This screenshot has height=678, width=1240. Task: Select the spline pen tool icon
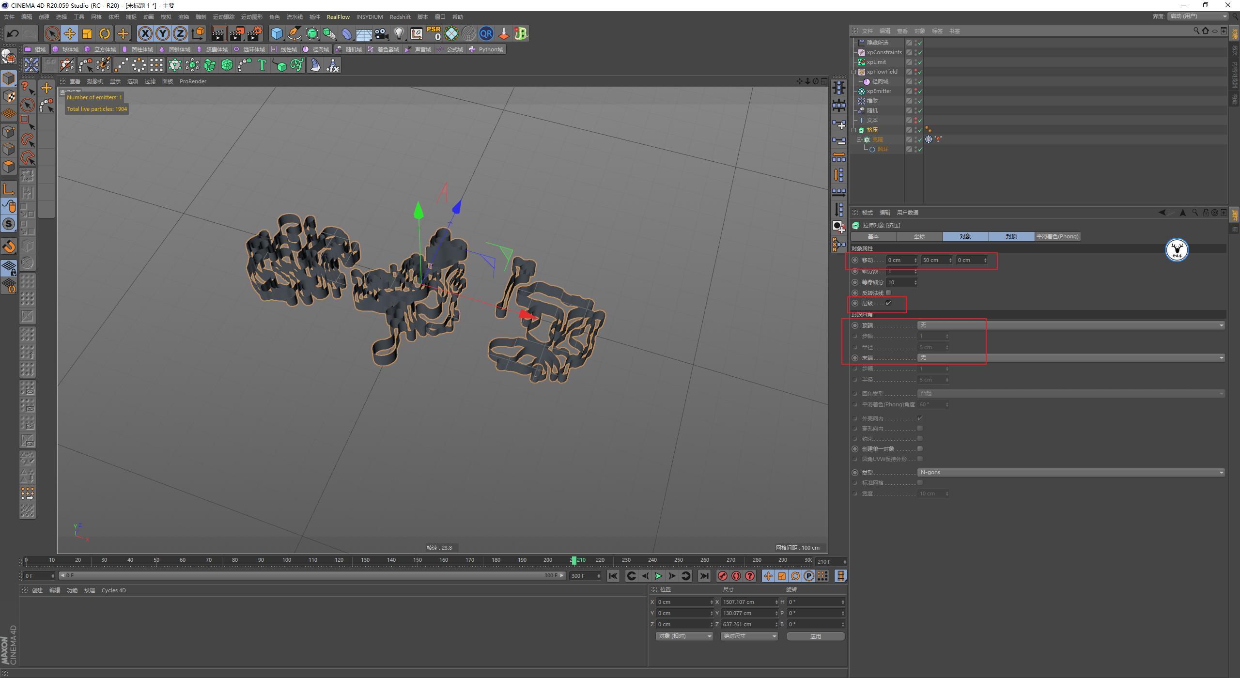[x=294, y=33]
